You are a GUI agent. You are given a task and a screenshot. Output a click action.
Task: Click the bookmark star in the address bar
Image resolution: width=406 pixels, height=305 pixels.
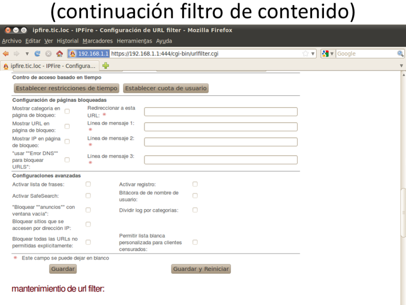tap(305, 53)
